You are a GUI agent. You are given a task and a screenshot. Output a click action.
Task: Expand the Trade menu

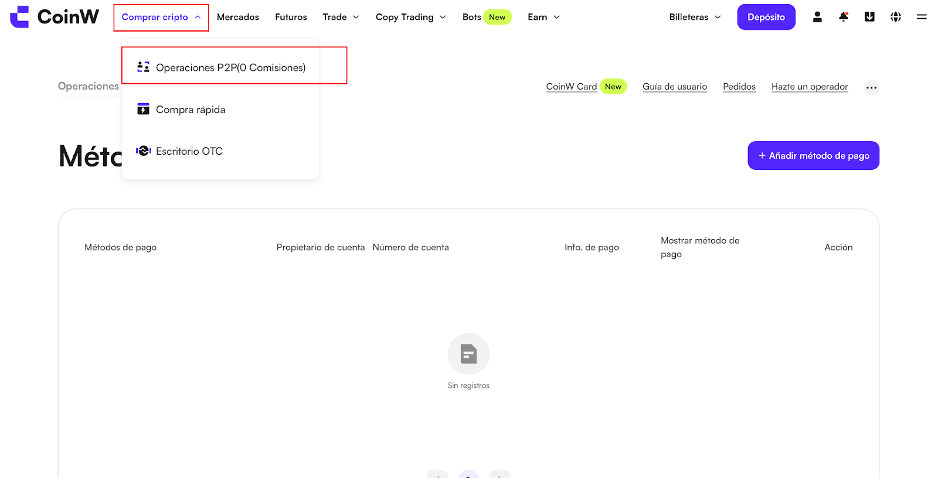click(341, 17)
